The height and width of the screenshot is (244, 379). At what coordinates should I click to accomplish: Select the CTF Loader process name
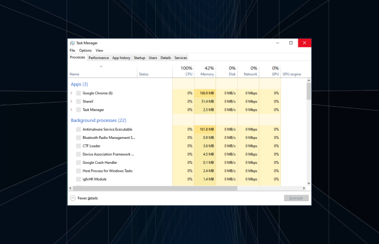[x=92, y=146]
